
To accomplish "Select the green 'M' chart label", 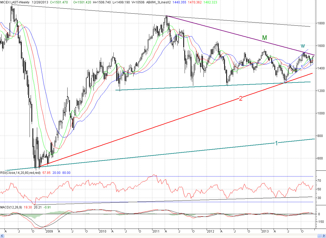I will tap(265, 38).
